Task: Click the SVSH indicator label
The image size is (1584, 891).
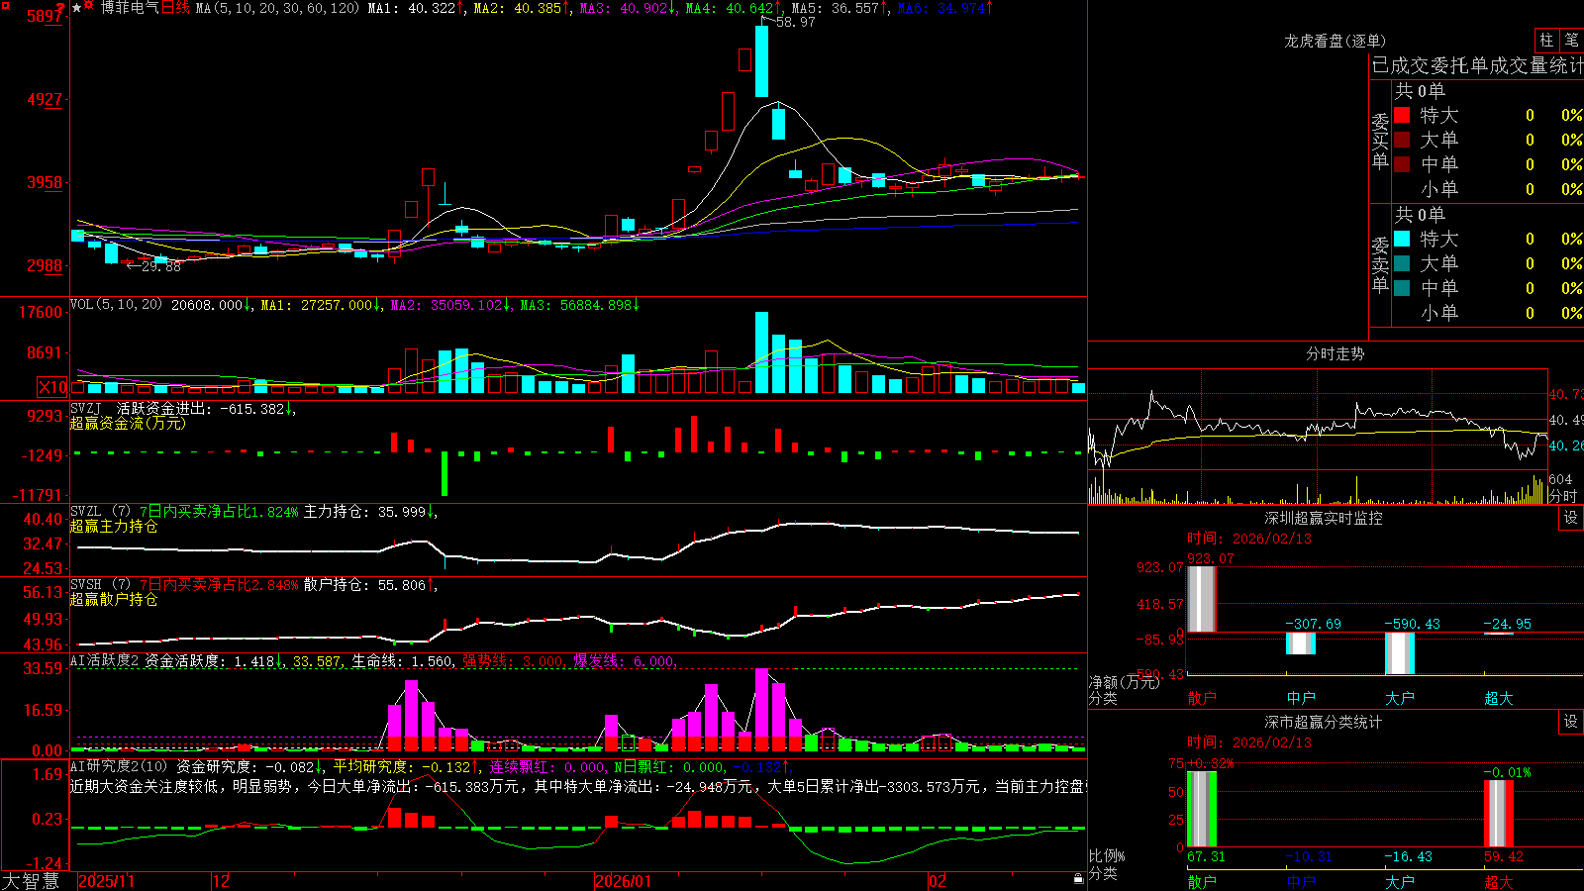Action: point(86,585)
